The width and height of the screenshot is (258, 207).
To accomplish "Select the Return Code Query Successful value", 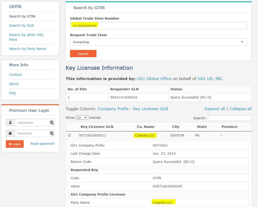I will pos(174,162).
